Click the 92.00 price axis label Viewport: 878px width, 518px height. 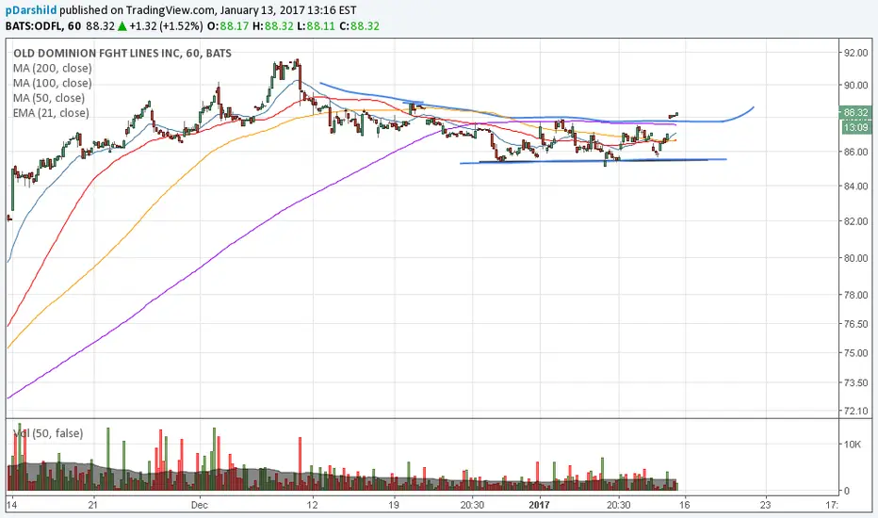pyautogui.click(x=856, y=53)
